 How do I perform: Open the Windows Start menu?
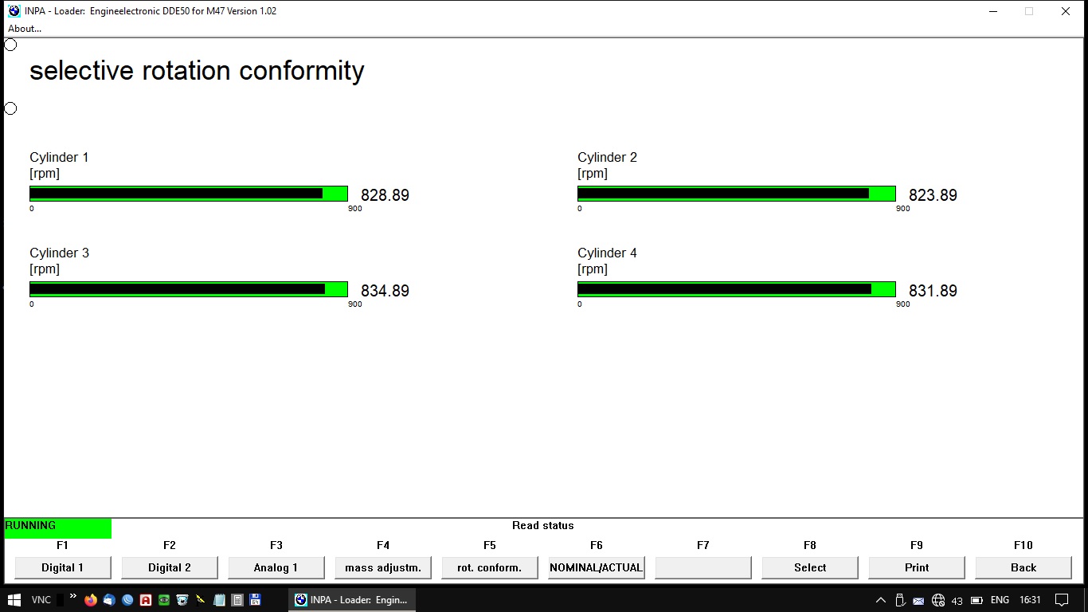click(14, 600)
